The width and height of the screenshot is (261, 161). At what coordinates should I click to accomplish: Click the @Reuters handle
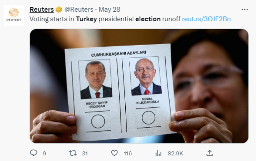point(79,10)
